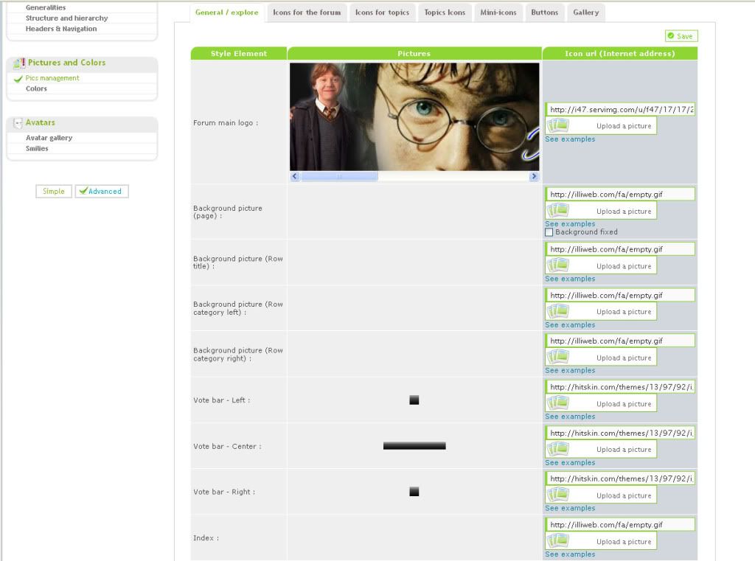755x561 pixels.
Task: Open the Gallery tab
Action: tap(586, 13)
